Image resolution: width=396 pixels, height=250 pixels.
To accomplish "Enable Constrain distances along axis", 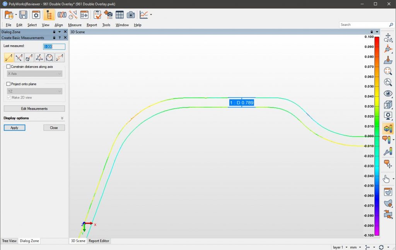I will coord(8,66).
